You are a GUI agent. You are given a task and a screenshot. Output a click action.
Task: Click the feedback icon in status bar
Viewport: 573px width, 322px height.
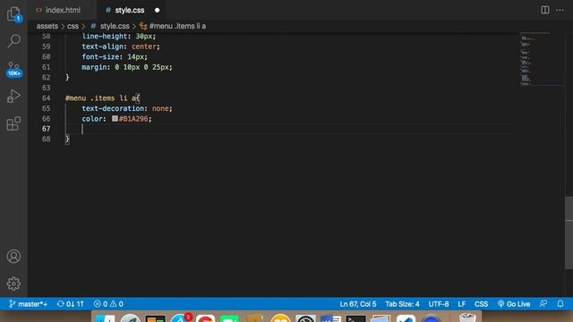[543, 304]
